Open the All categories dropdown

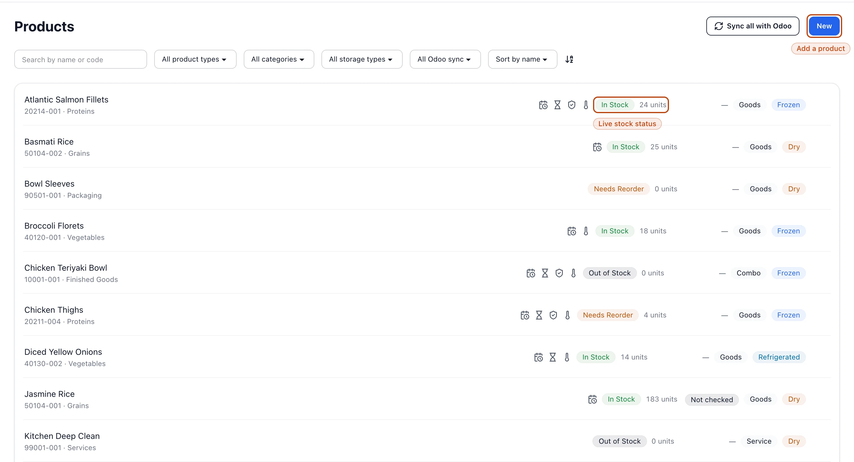(x=278, y=59)
